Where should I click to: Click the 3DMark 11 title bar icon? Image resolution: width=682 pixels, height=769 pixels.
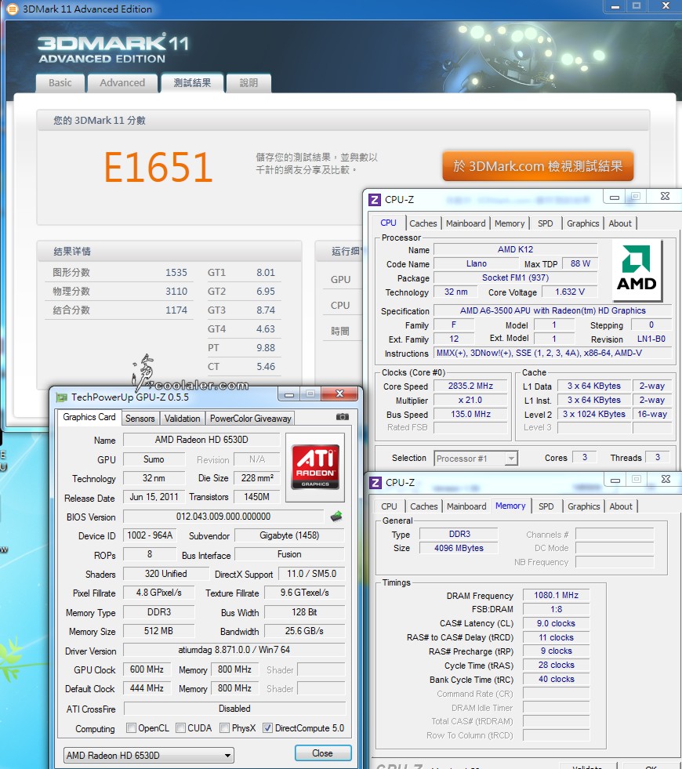(12, 9)
